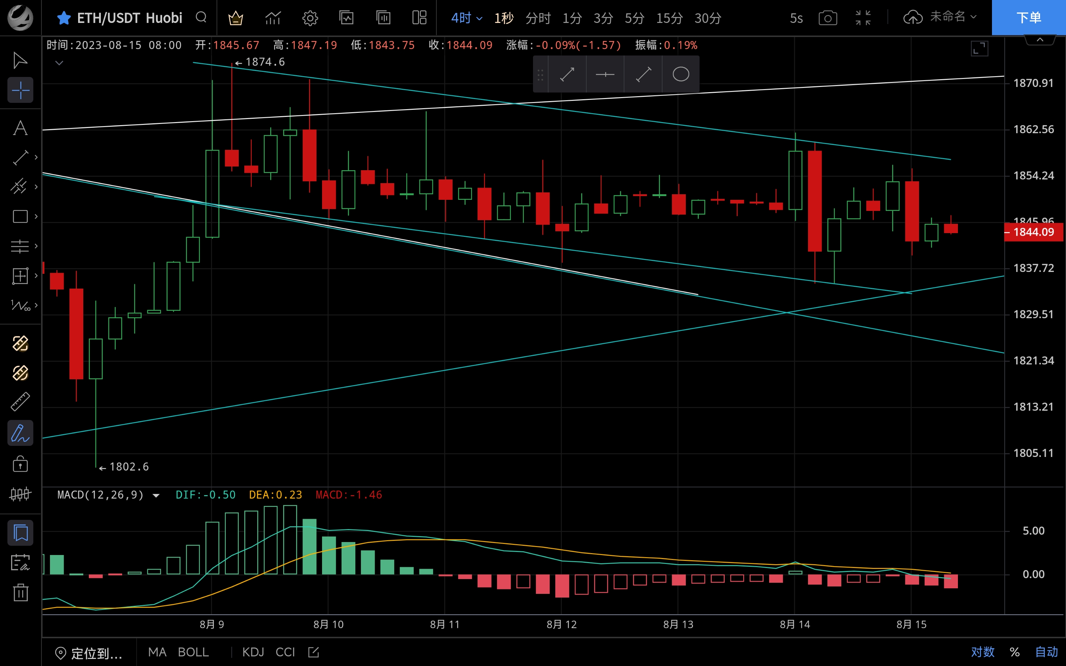Select the text annotation tool
The width and height of the screenshot is (1066, 666).
click(x=20, y=128)
